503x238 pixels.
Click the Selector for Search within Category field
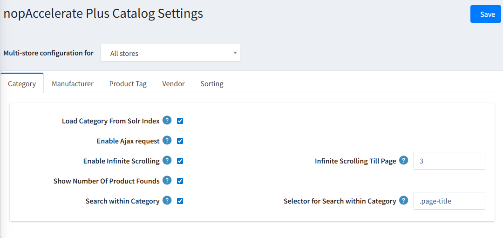[x=449, y=201]
